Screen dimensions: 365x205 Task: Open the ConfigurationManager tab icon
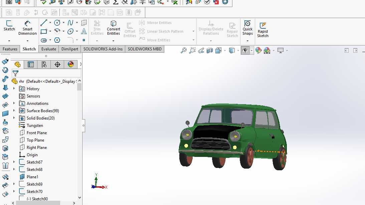click(44, 64)
